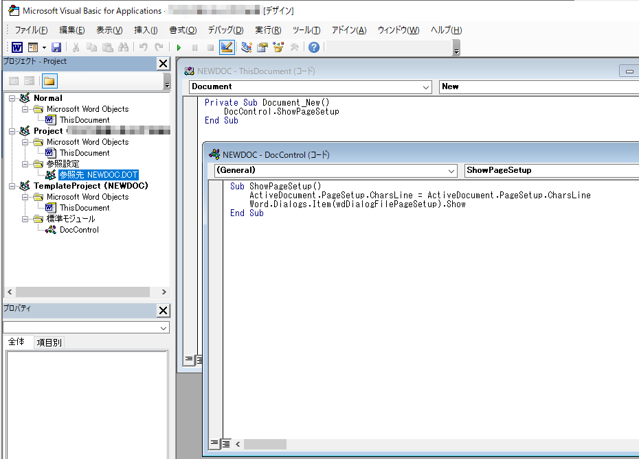Run the macro with the green play icon
The width and height of the screenshot is (639, 459).
[179, 47]
